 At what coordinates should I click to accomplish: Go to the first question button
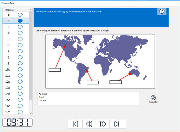click(x=76, y=124)
